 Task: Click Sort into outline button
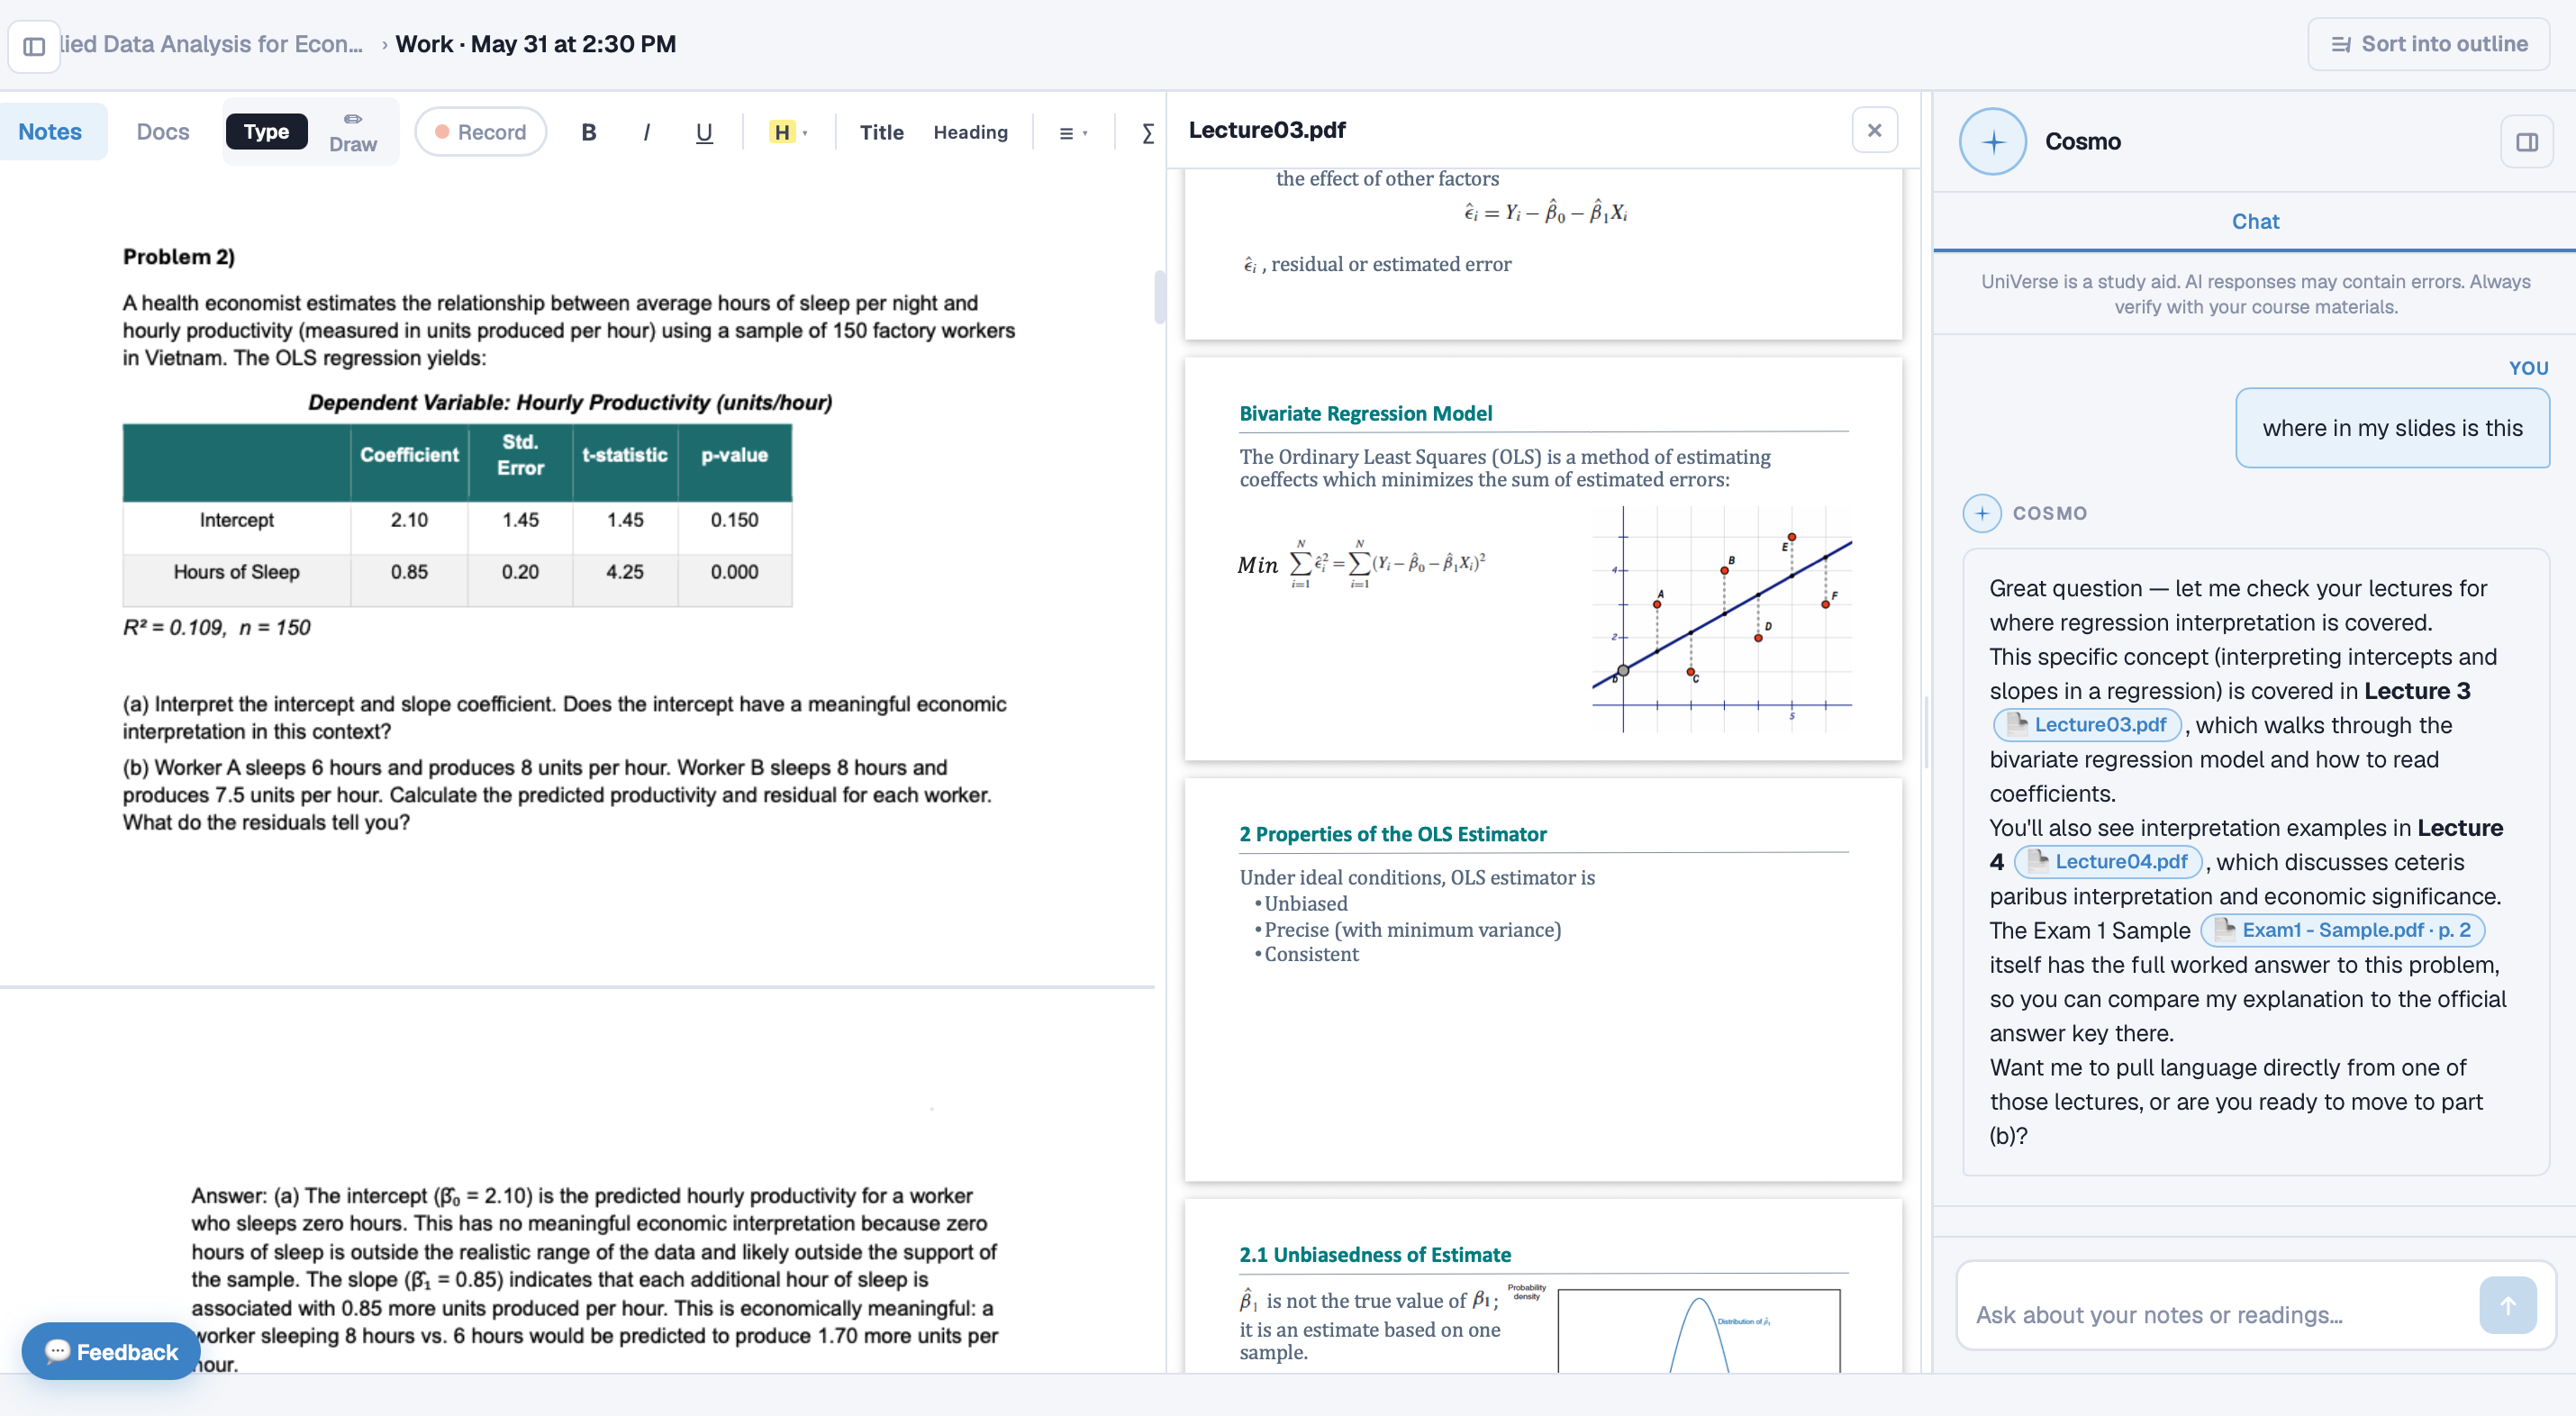point(2429,44)
